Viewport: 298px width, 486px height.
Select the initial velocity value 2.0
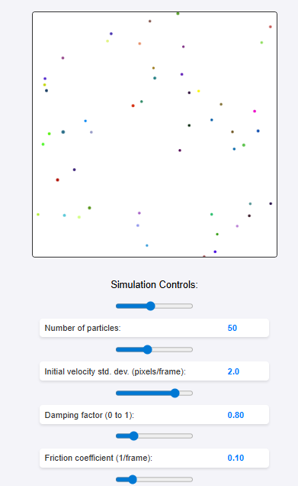[233, 371]
